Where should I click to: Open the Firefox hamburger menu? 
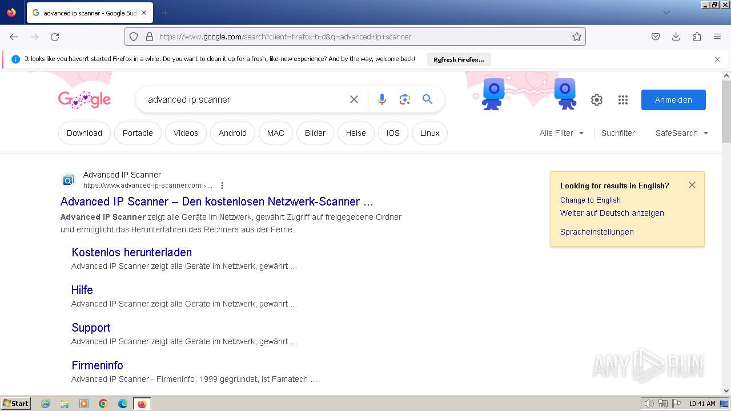point(717,37)
